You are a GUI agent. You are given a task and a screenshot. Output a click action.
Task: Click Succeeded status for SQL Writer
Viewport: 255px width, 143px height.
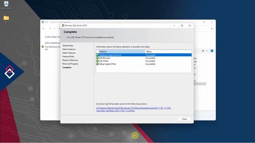[x=150, y=61]
